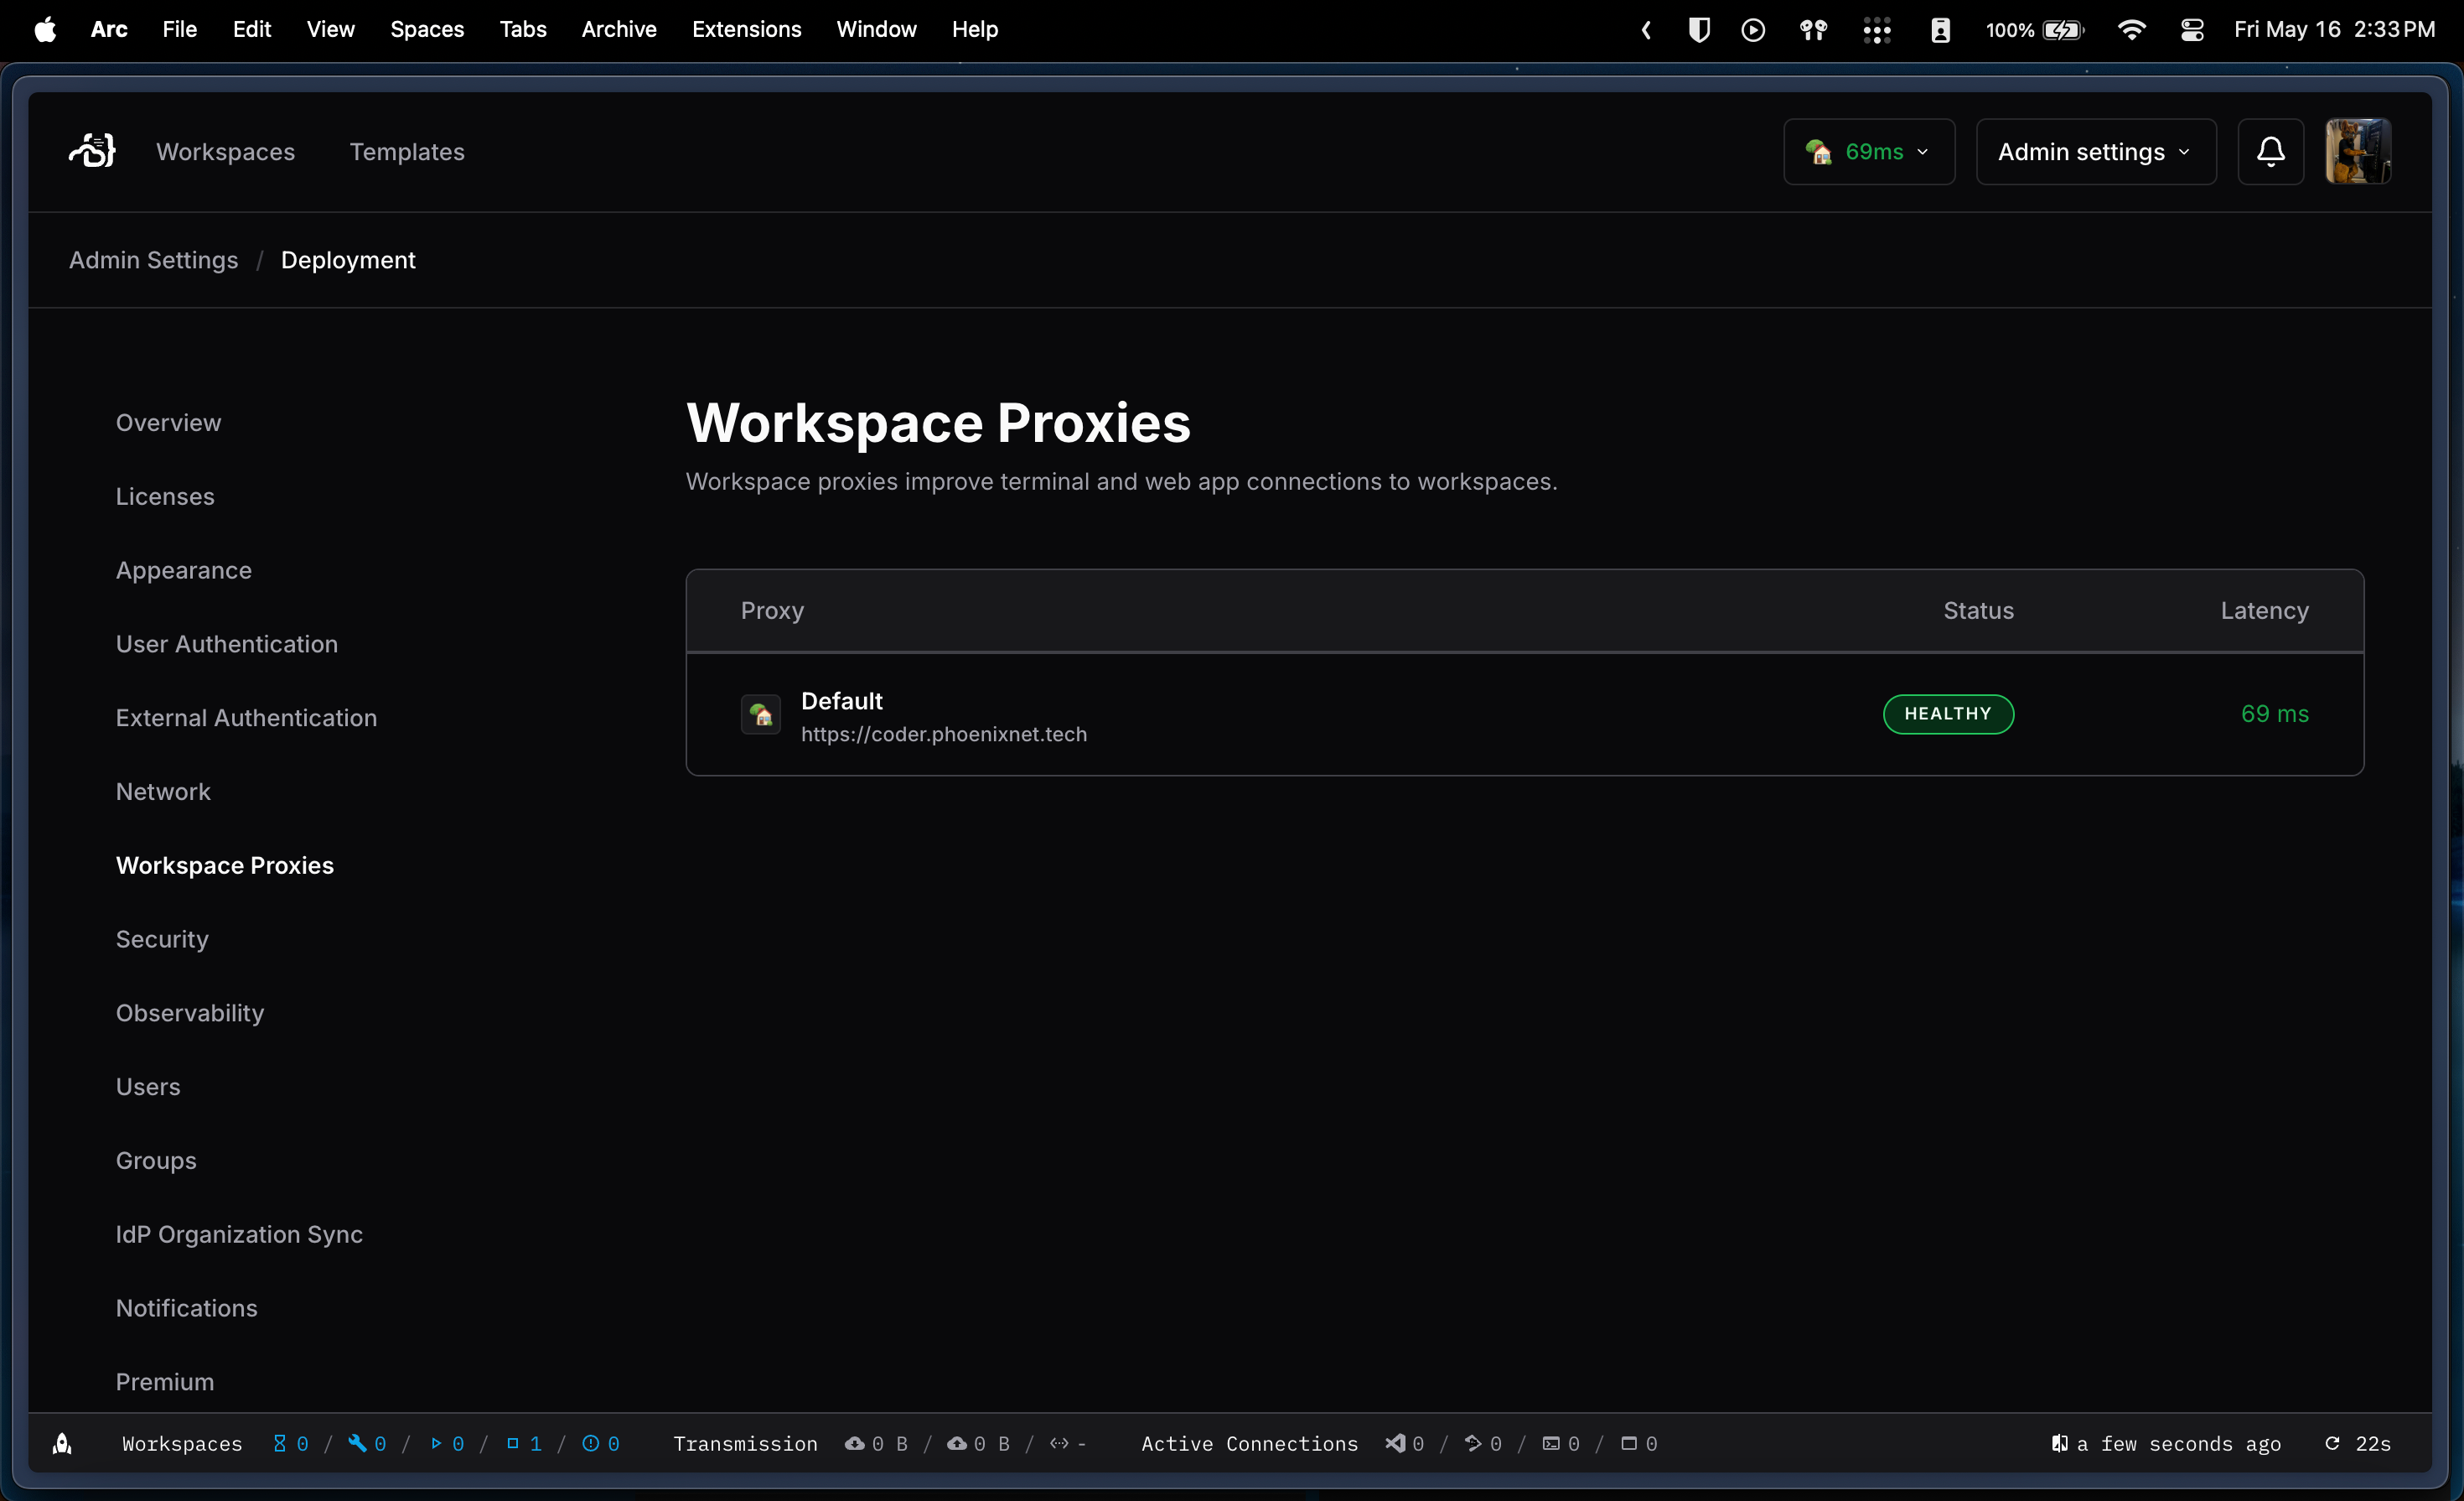Click the Coder logo icon
This screenshot has width=2464, height=1501.
click(x=92, y=151)
